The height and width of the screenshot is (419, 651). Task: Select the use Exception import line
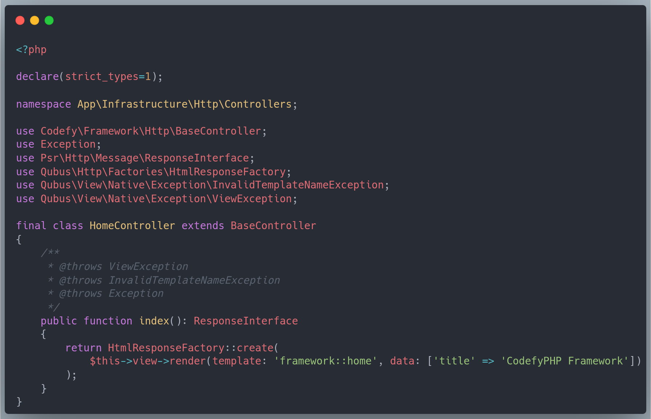point(58,144)
